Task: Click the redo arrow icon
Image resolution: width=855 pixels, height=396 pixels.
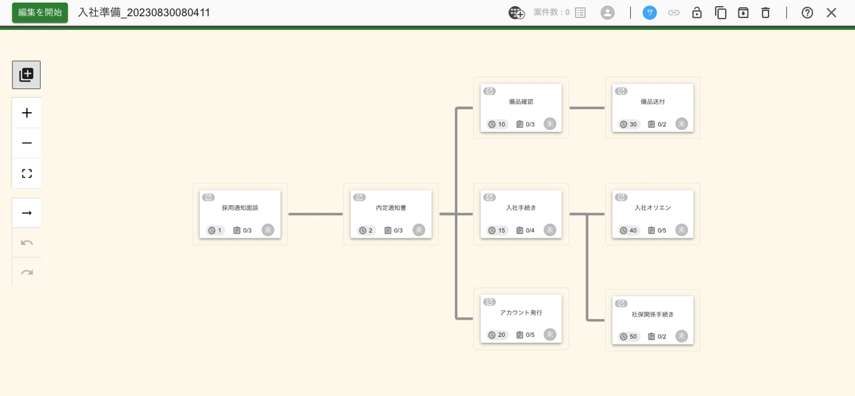Action: point(27,272)
